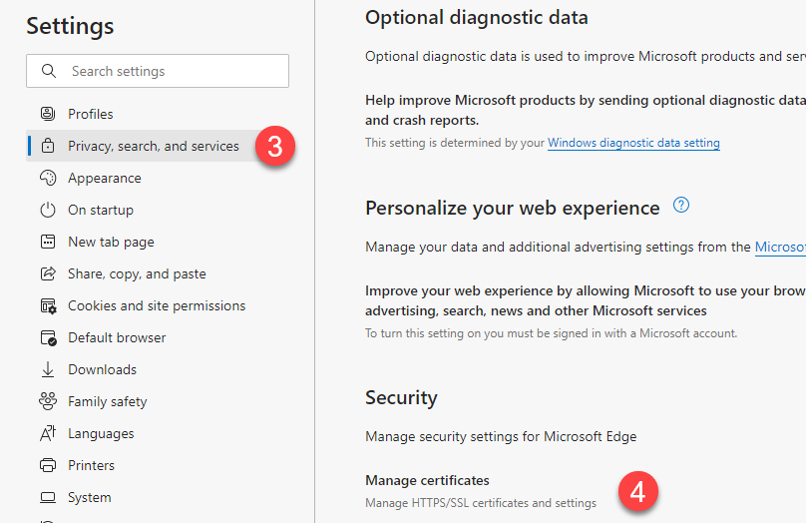The image size is (806, 523).
Task: Click the Printers icon
Action: [48, 465]
